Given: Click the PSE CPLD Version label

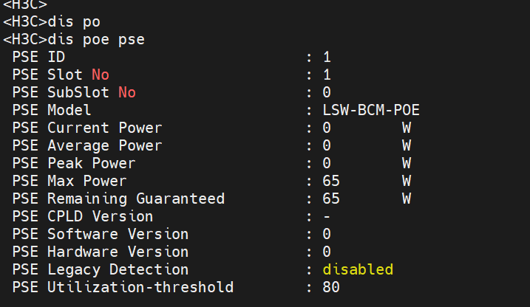Looking at the screenshot, I should point(83,216).
